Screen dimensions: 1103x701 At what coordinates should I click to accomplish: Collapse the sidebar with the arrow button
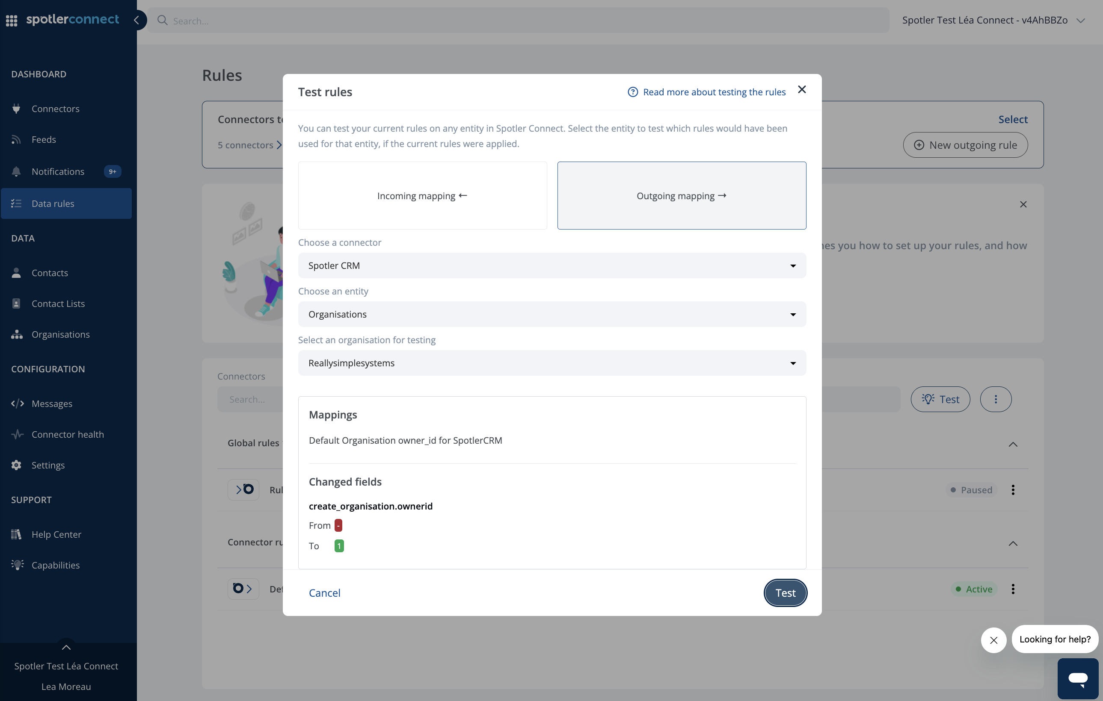click(136, 20)
